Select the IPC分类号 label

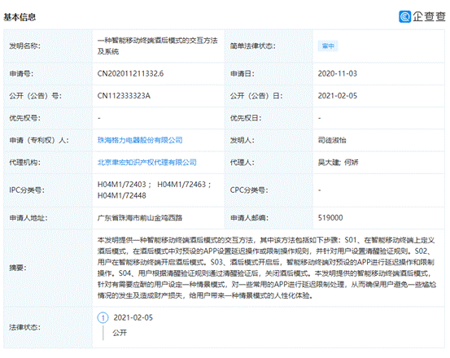point(27,190)
